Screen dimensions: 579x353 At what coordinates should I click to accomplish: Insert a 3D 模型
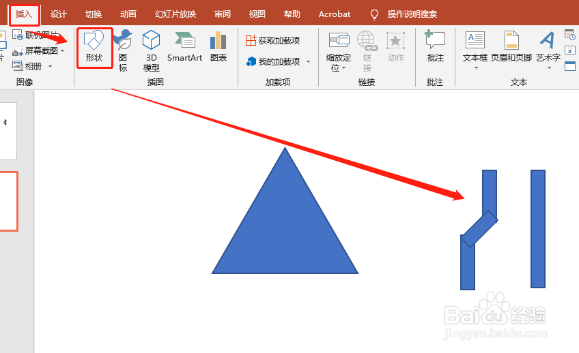point(151,51)
